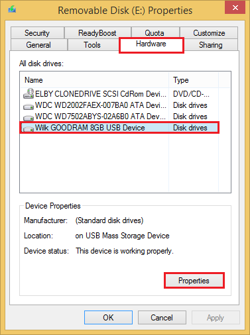
Task: Click the 'Device status:' label
Action: (x=46, y=251)
